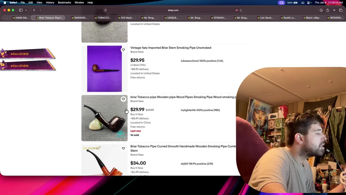This screenshot has width=346, height=195.
Task: Switch to the SMOKING... tab
Action: (x=79, y=18)
